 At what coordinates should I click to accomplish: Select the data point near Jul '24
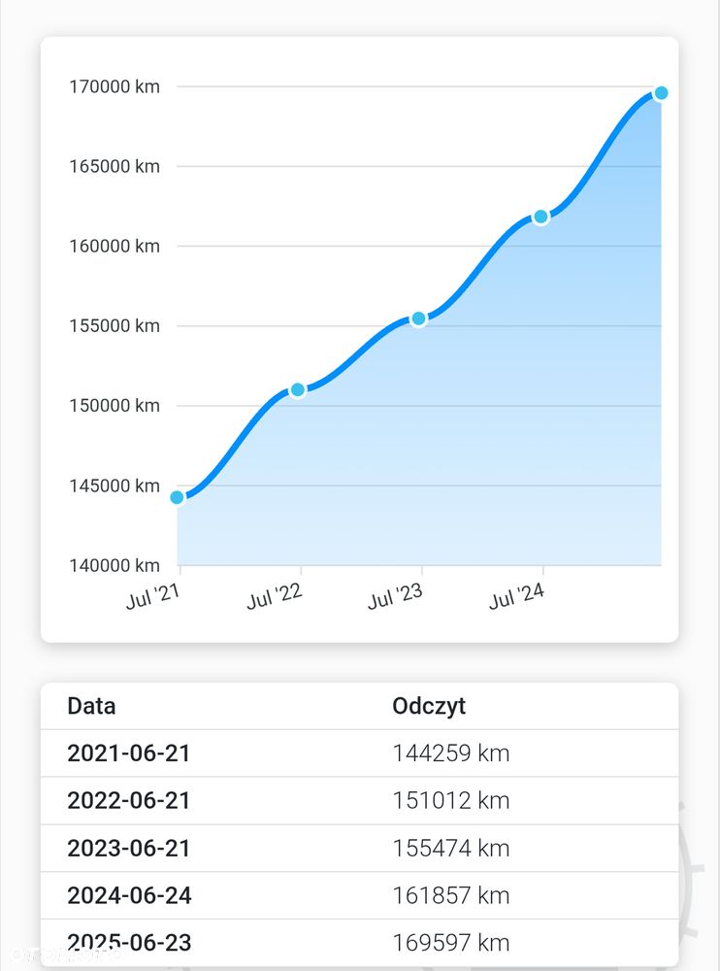541,217
